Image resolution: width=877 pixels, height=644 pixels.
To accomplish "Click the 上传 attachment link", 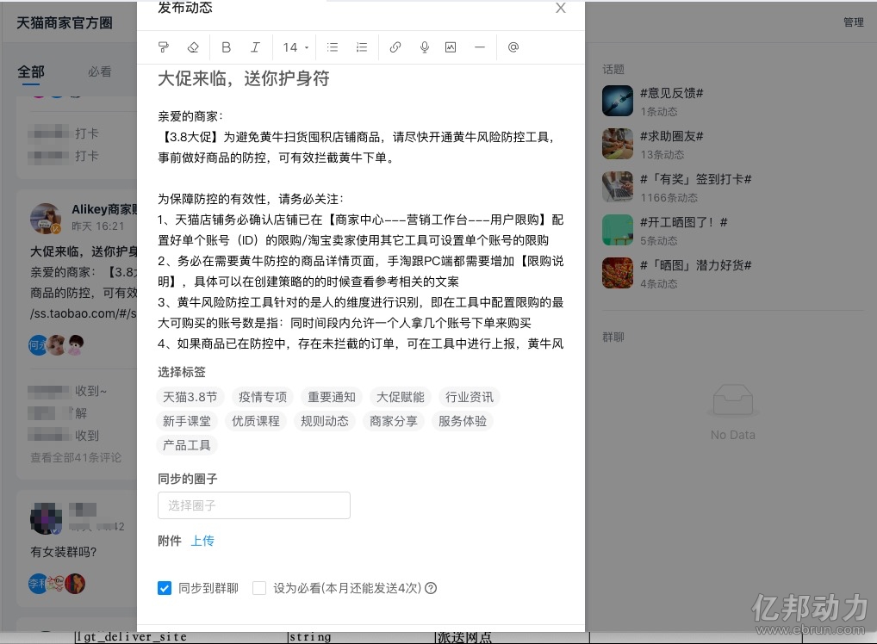I will click(202, 541).
